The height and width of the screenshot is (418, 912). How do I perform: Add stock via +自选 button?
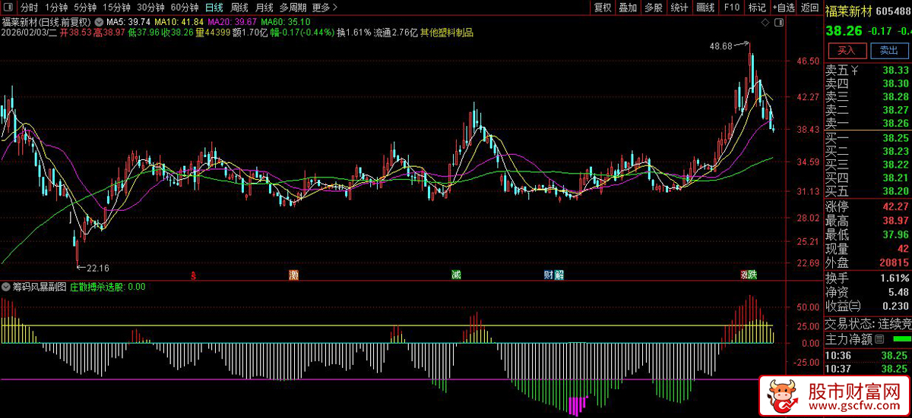tap(783, 8)
